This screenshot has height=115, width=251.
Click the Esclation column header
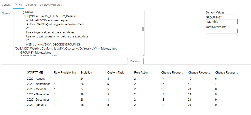(x=86, y=73)
